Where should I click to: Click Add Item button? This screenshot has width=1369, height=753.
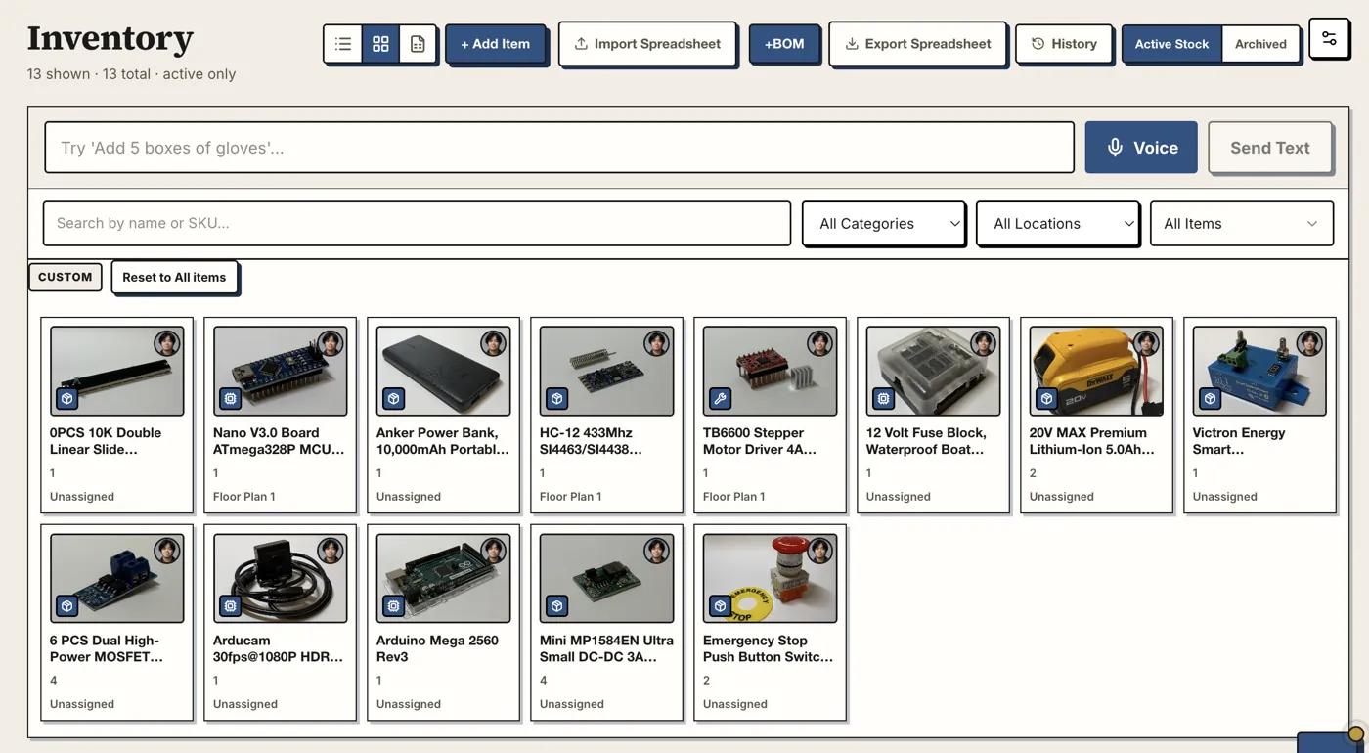(x=496, y=44)
